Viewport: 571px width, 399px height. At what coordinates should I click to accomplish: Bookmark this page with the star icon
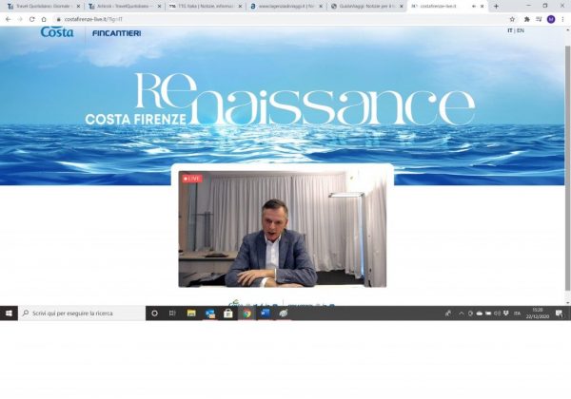(512, 19)
